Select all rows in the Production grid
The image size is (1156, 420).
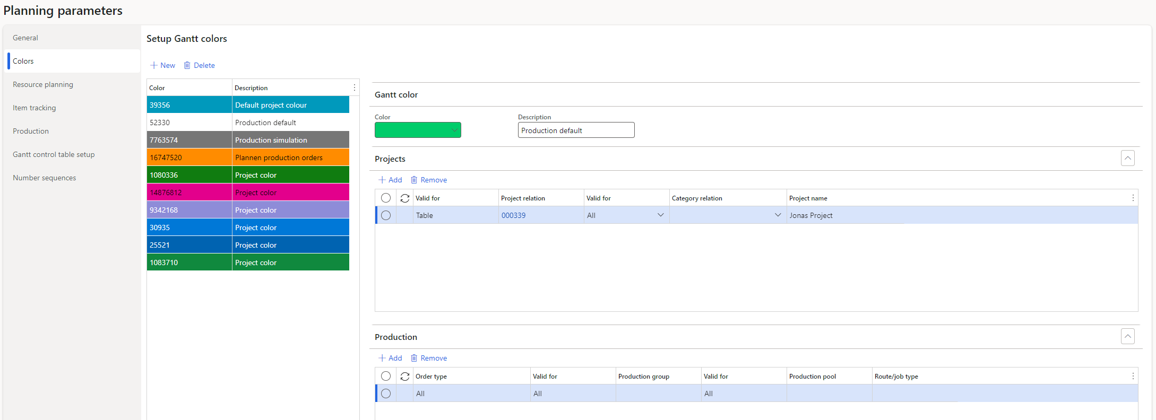(386, 376)
